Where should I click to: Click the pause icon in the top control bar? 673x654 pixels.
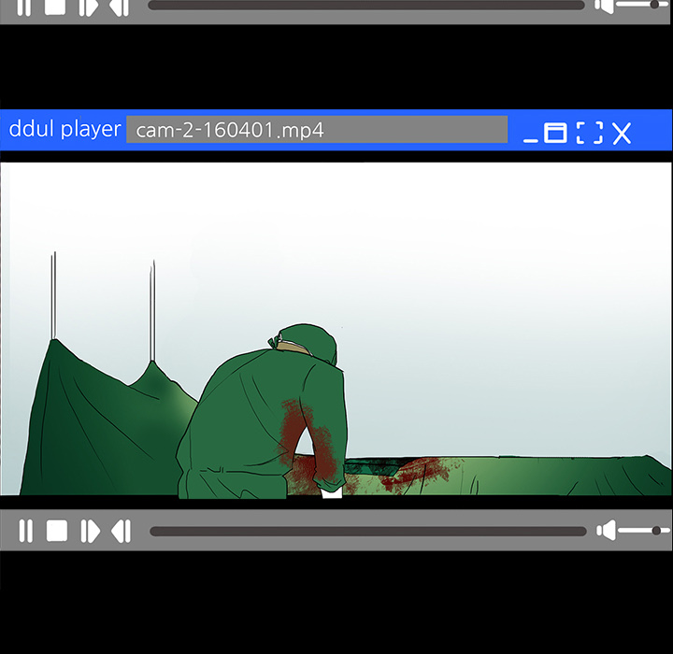click(24, 7)
